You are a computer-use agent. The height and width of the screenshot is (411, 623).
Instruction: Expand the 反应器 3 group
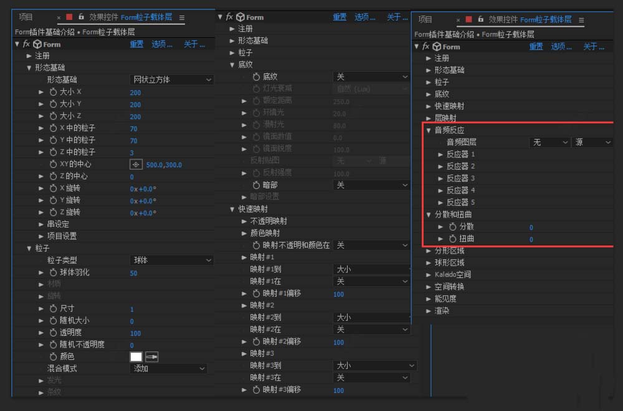(441, 178)
